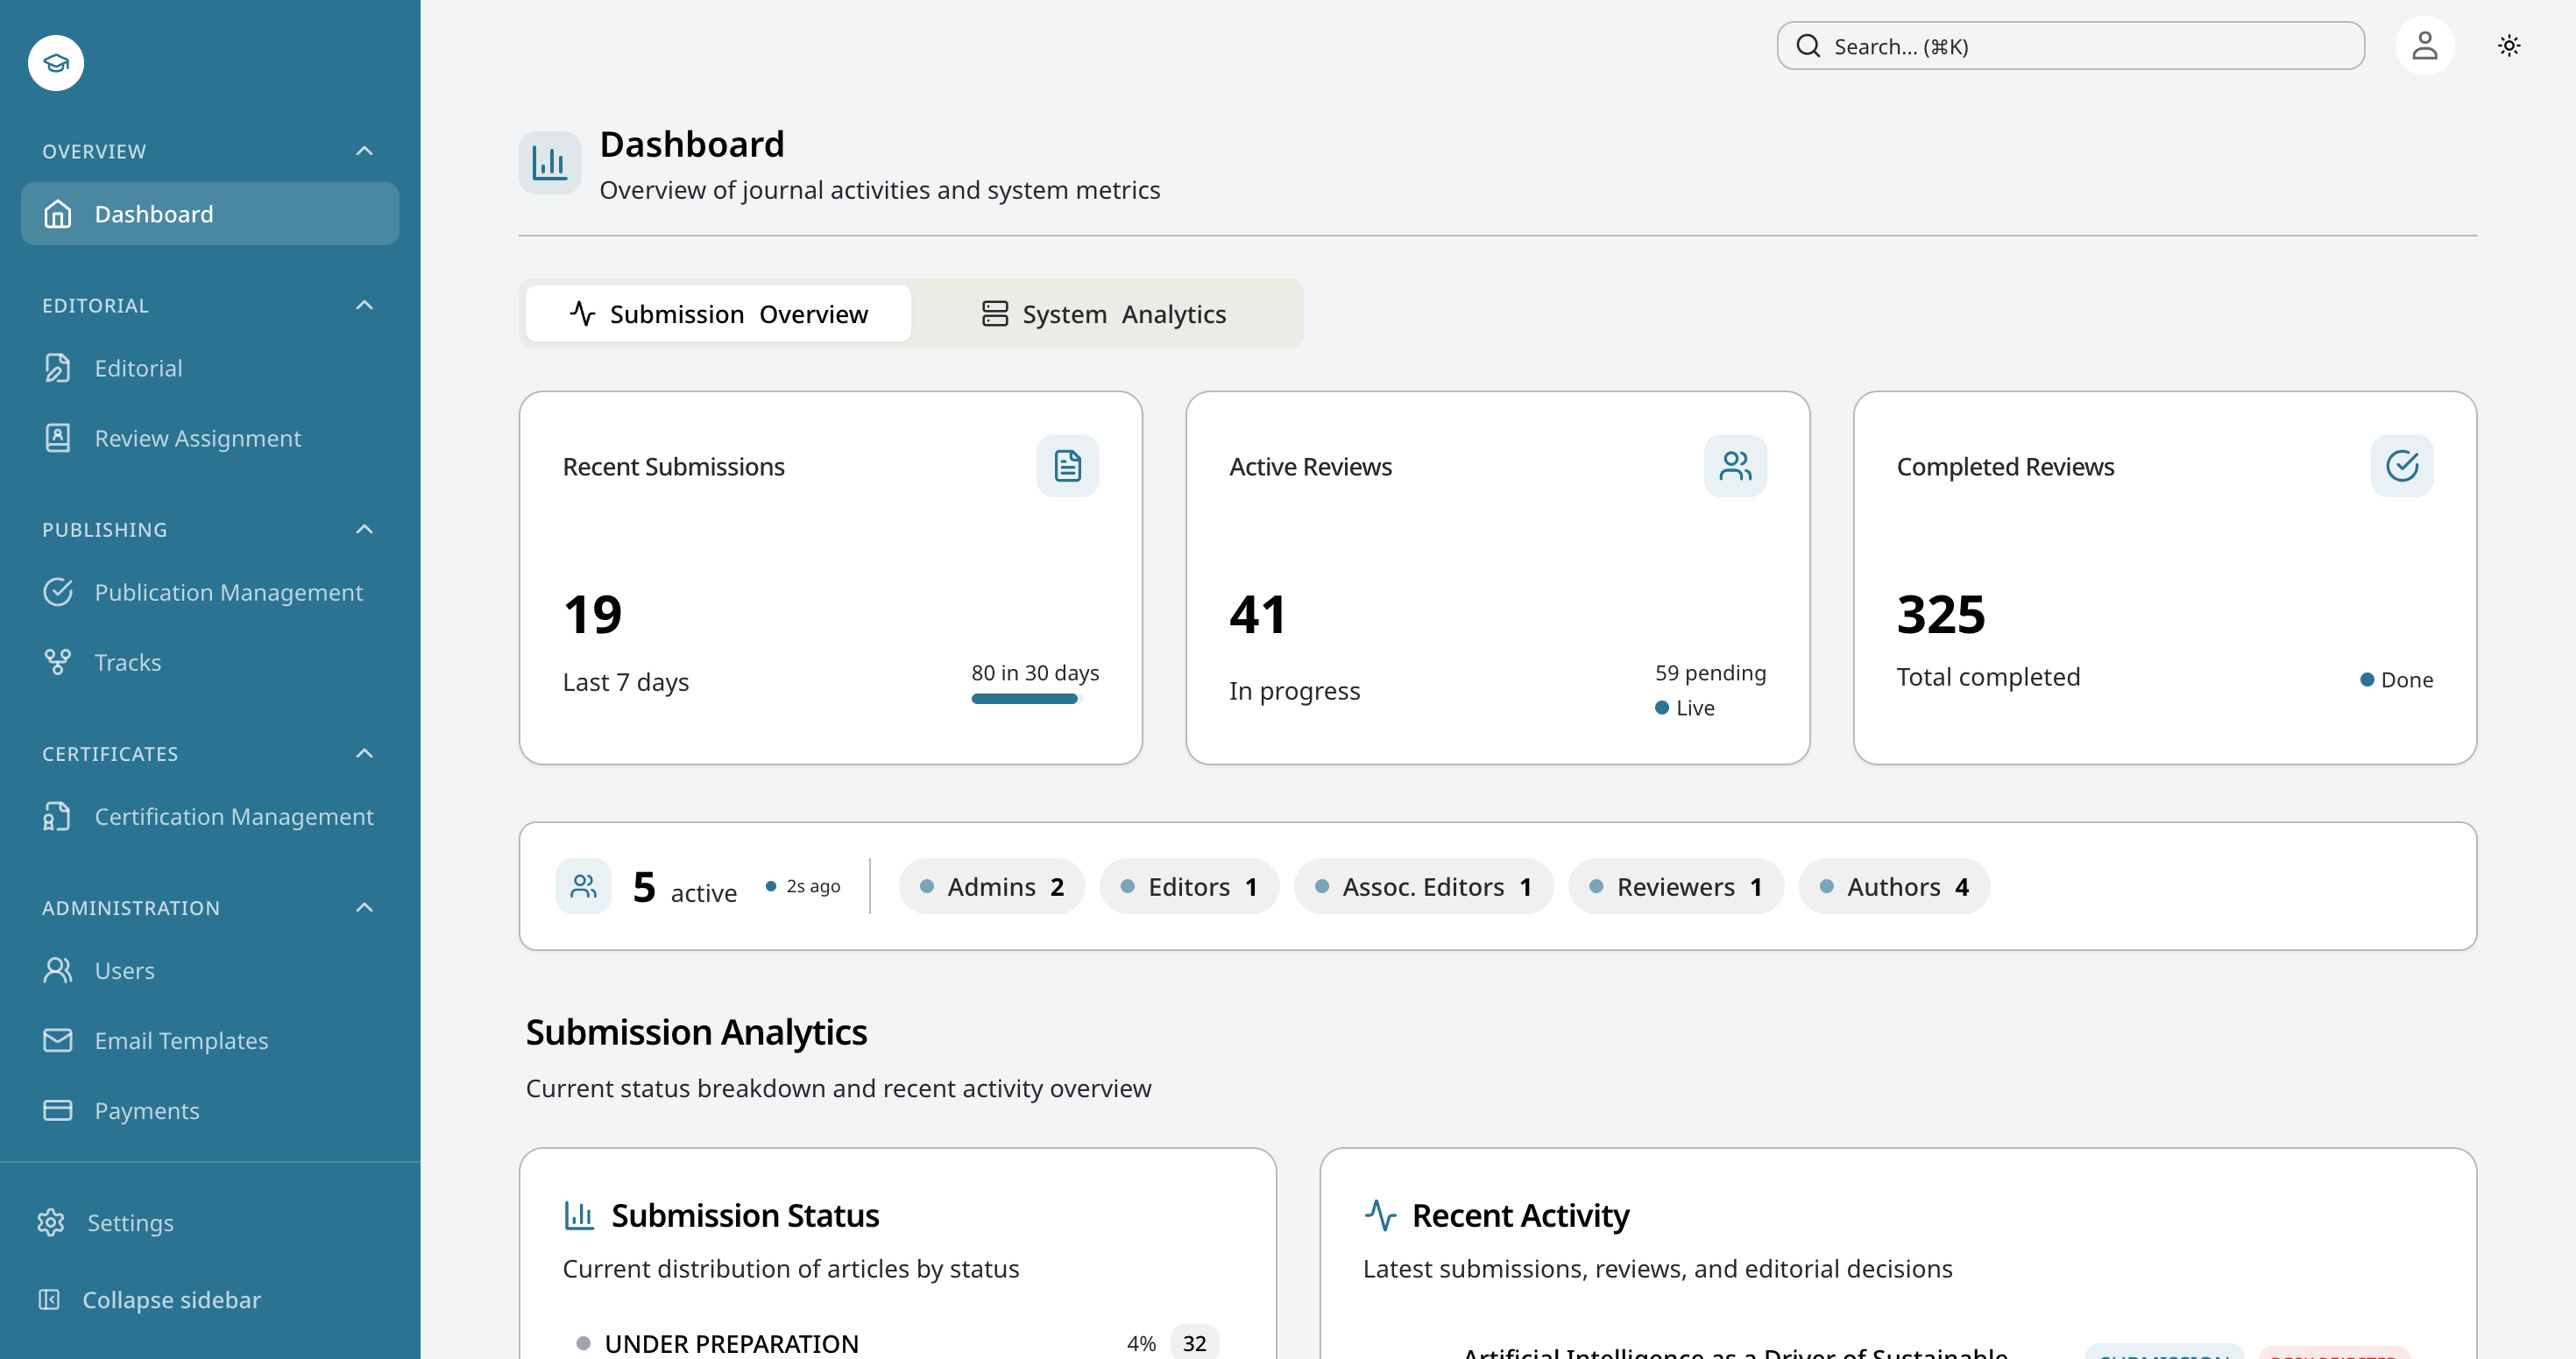This screenshot has height=1359, width=2576.
Task: Click the search magnifier icon
Action: pyautogui.click(x=1808, y=46)
